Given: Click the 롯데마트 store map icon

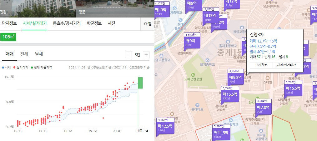Looking at the screenshot, I should 197,105.
